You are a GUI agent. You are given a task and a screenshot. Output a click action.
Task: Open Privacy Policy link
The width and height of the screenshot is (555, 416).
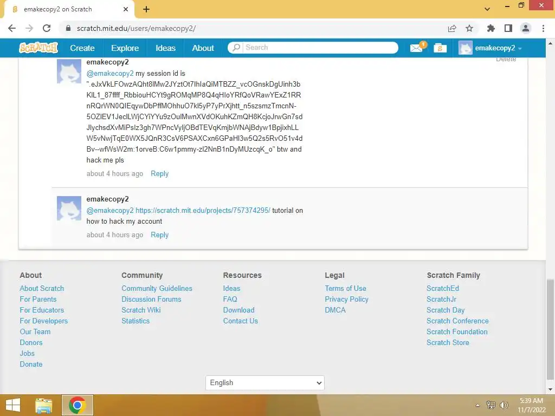[x=346, y=299]
